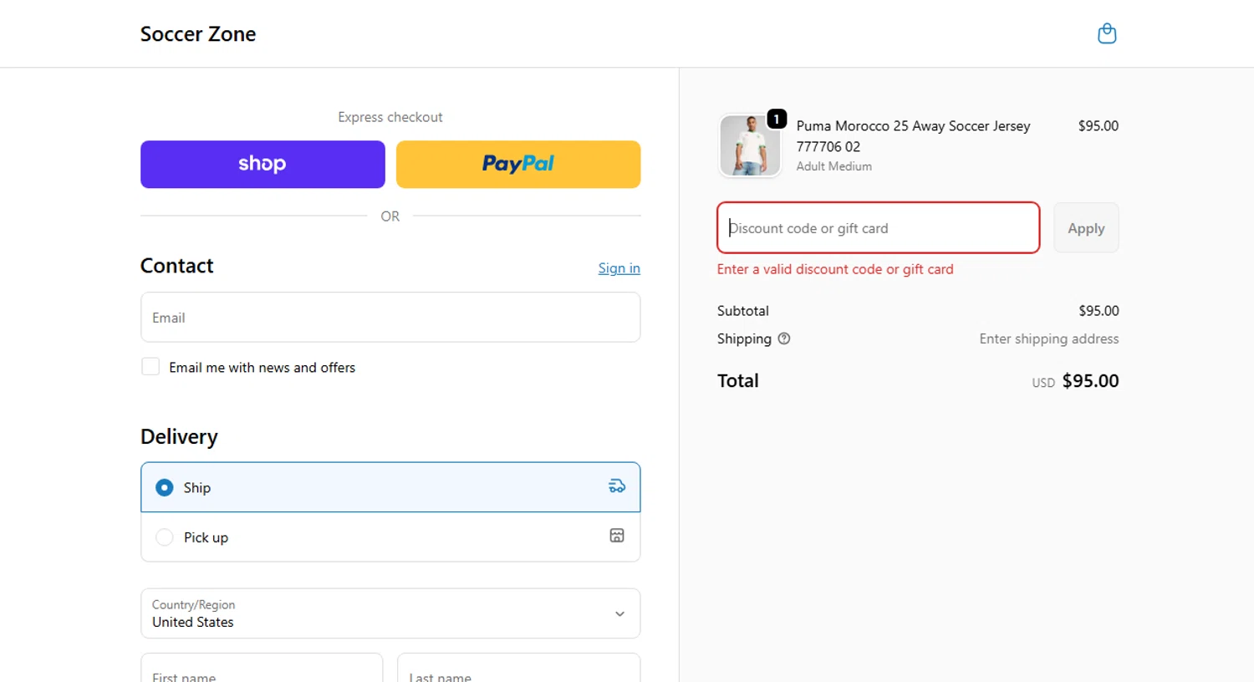Click the shipping help question mark icon
Screen dimensions: 1254x682
[x=784, y=338]
